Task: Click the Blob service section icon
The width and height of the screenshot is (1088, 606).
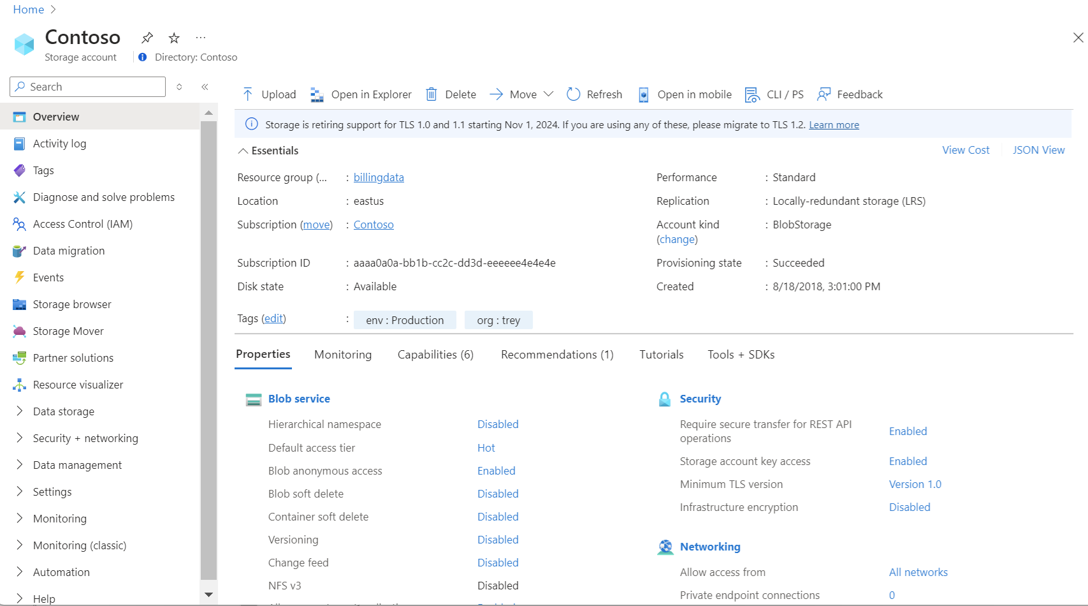Action: pos(254,400)
